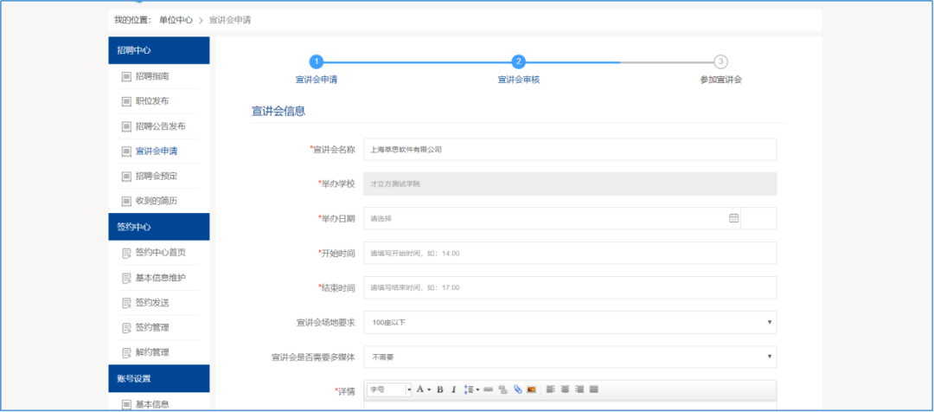Open 签约发送 in the sidebar
This screenshot has width=934, height=412.
[152, 303]
